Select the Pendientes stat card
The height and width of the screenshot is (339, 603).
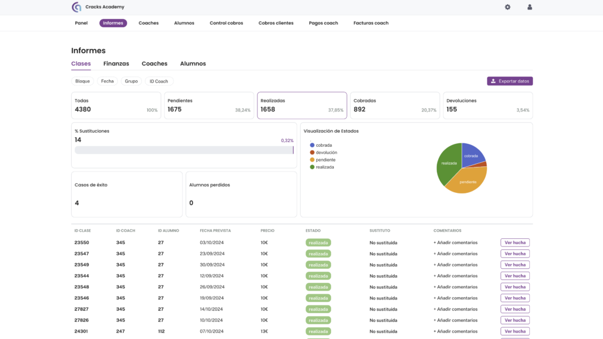[208, 106]
